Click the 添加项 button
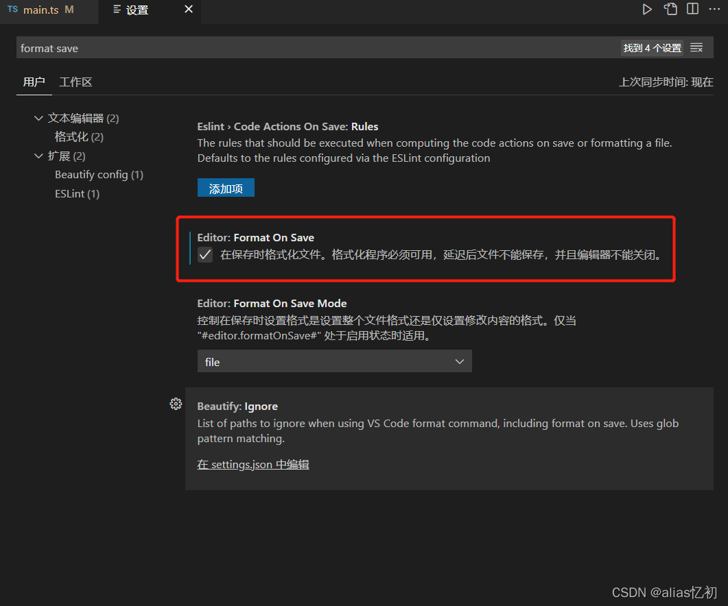The width and height of the screenshot is (728, 606). click(226, 187)
